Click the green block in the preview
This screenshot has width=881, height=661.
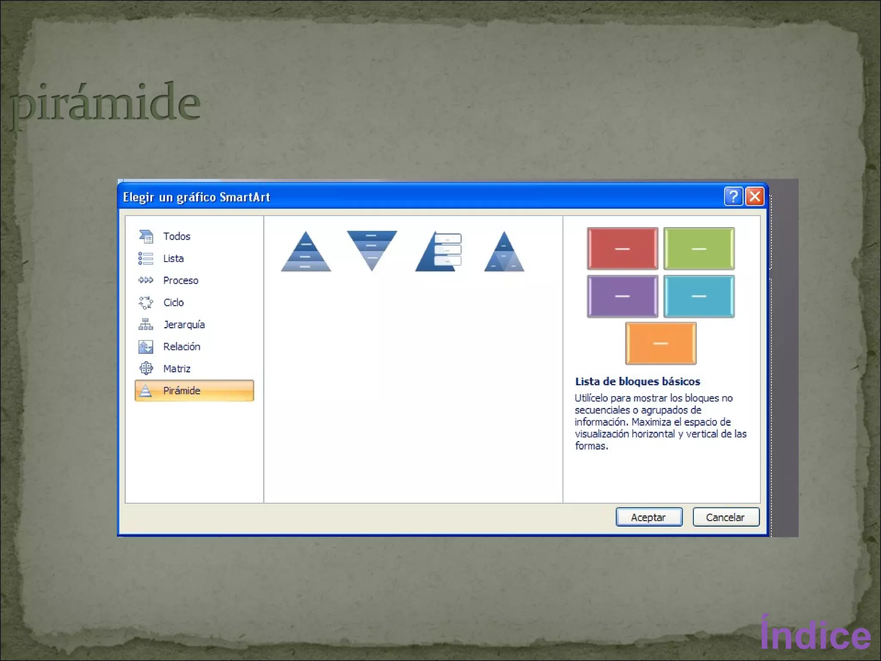coord(699,249)
